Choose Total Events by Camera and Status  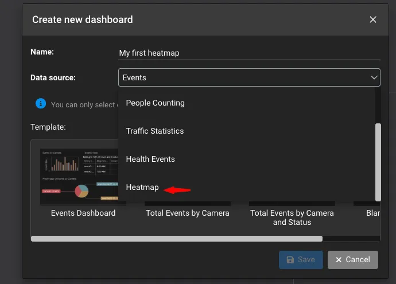pyautogui.click(x=292, y=217)
